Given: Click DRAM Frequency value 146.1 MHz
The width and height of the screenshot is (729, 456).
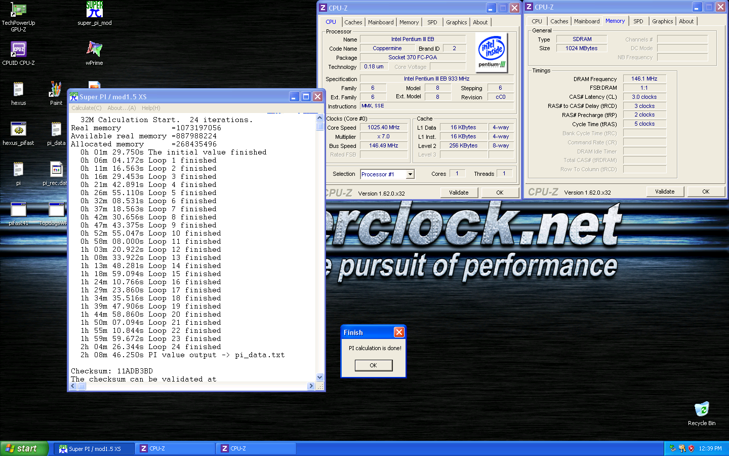Looking at the screenshot, I should click(x=644, y=79).
